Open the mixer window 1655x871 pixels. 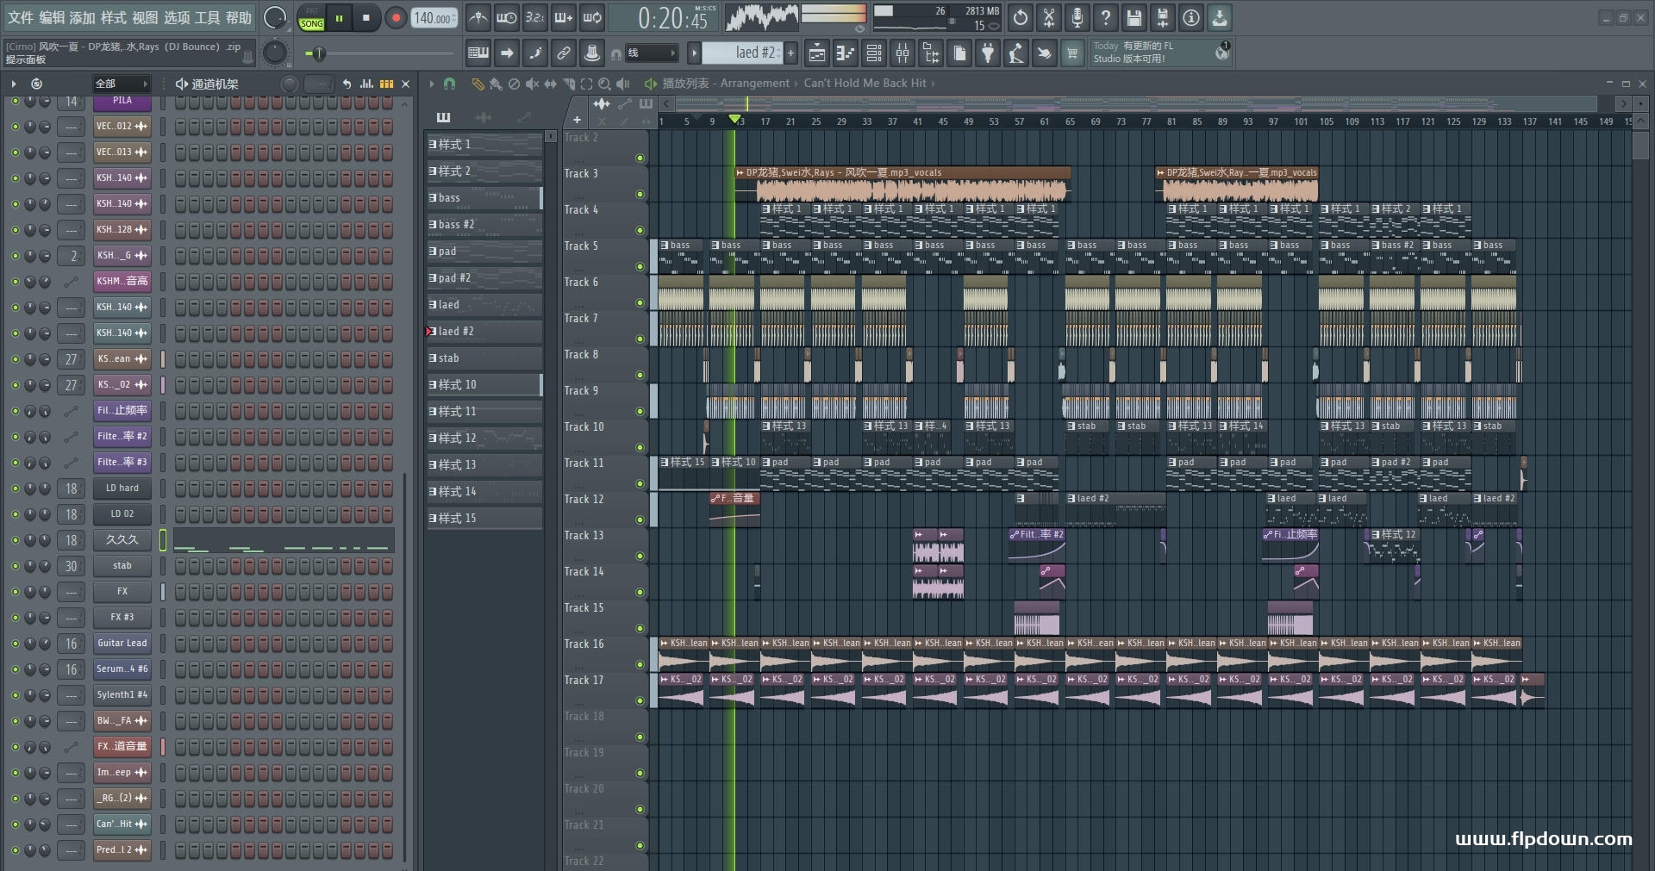902,53
